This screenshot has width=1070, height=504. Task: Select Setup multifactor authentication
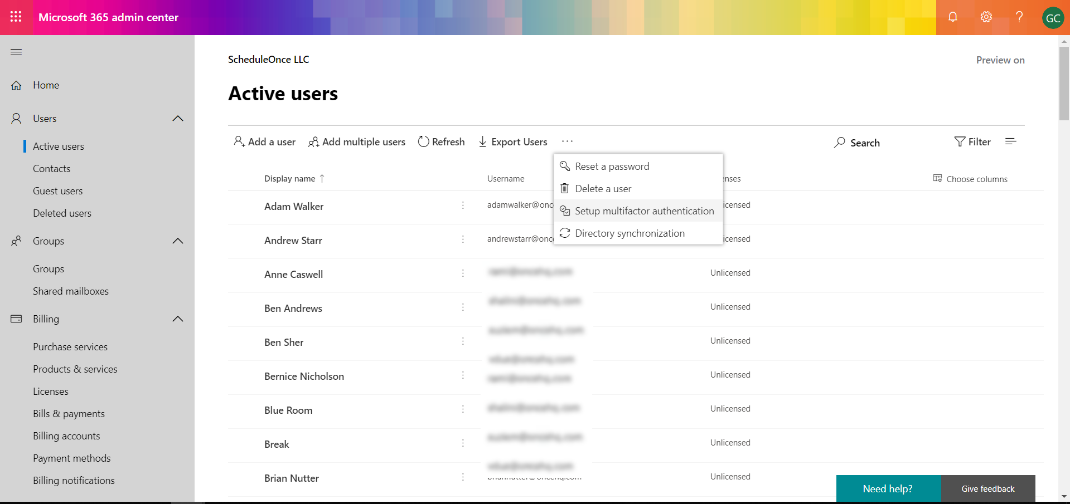(638, 211)
